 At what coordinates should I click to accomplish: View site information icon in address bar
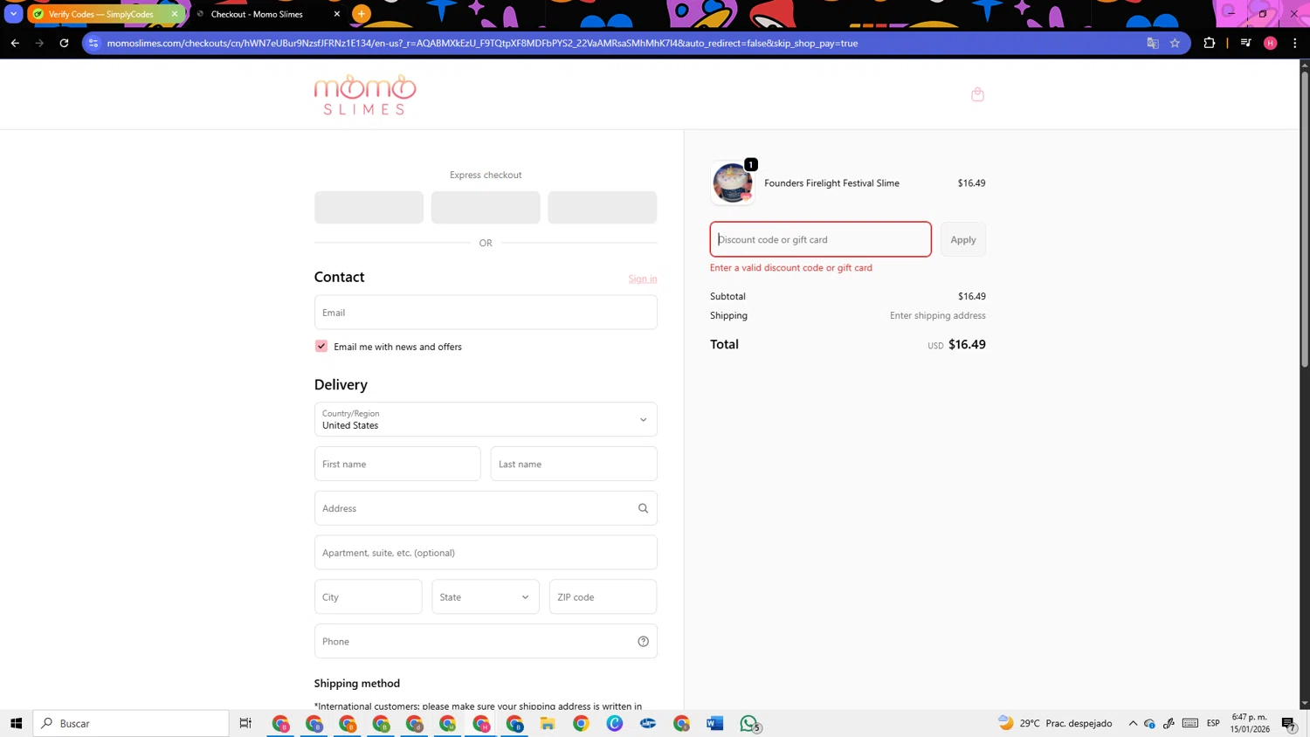coord(94,43)
